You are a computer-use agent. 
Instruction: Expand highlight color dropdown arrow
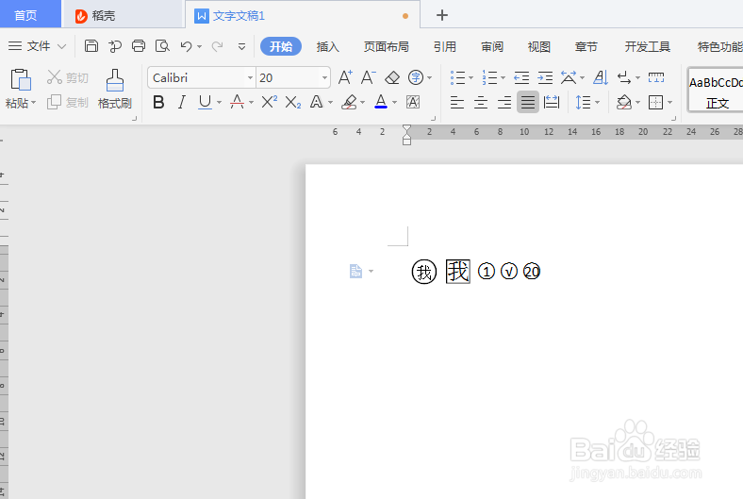pyautogui.click(x=362, y=103)
